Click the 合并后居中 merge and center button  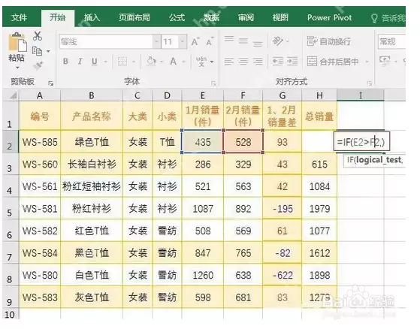[333, 62]
